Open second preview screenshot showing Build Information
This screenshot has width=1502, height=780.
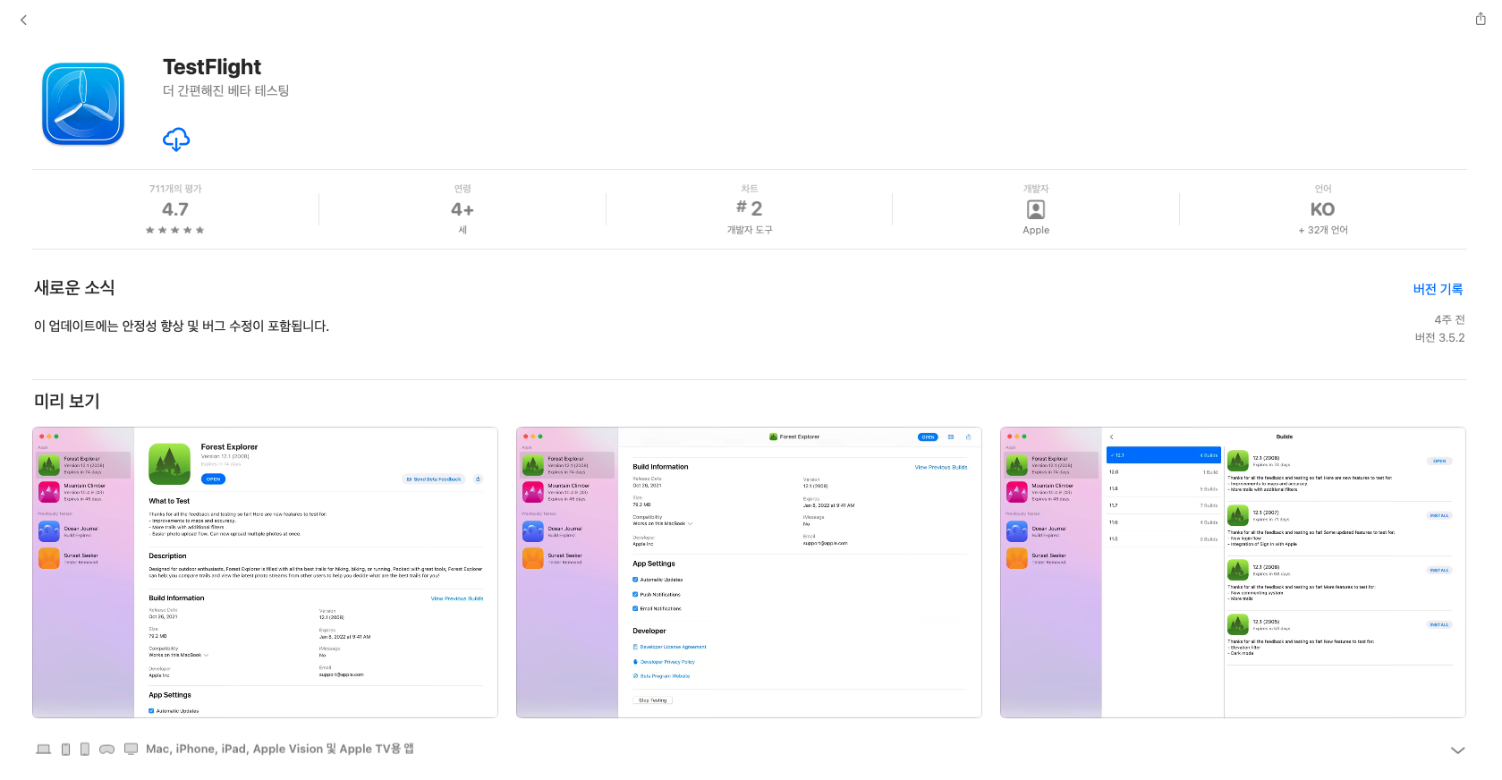coord(749,572)
